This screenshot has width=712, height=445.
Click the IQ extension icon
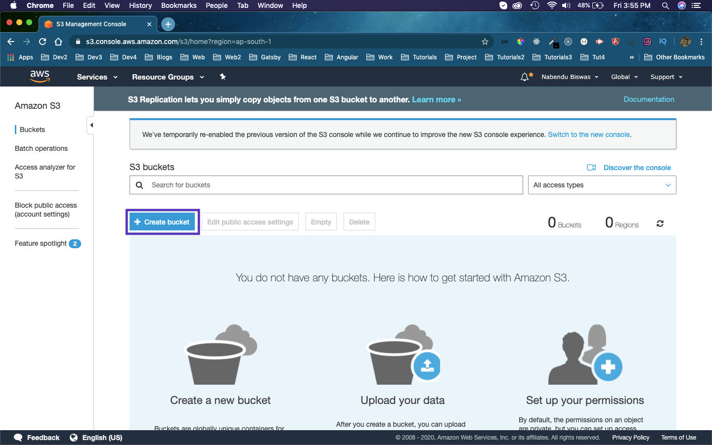click(663, 42)
